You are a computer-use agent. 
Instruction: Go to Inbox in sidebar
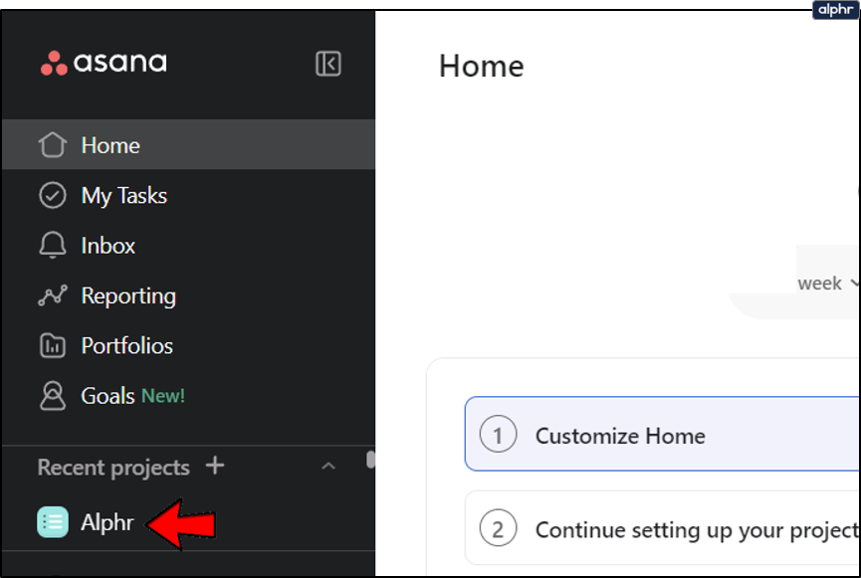[108, 246]
